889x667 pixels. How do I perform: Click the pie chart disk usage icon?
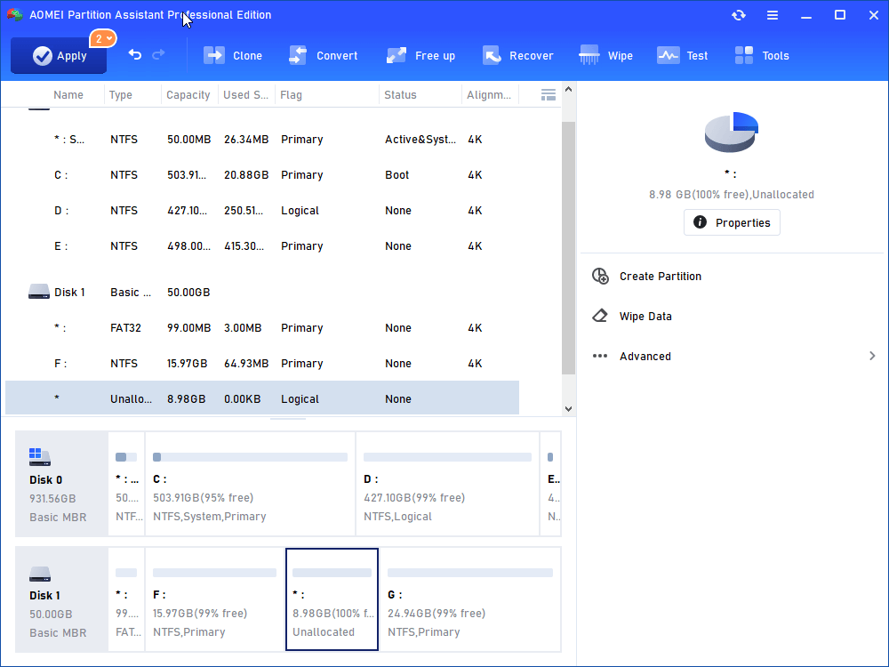732,133
